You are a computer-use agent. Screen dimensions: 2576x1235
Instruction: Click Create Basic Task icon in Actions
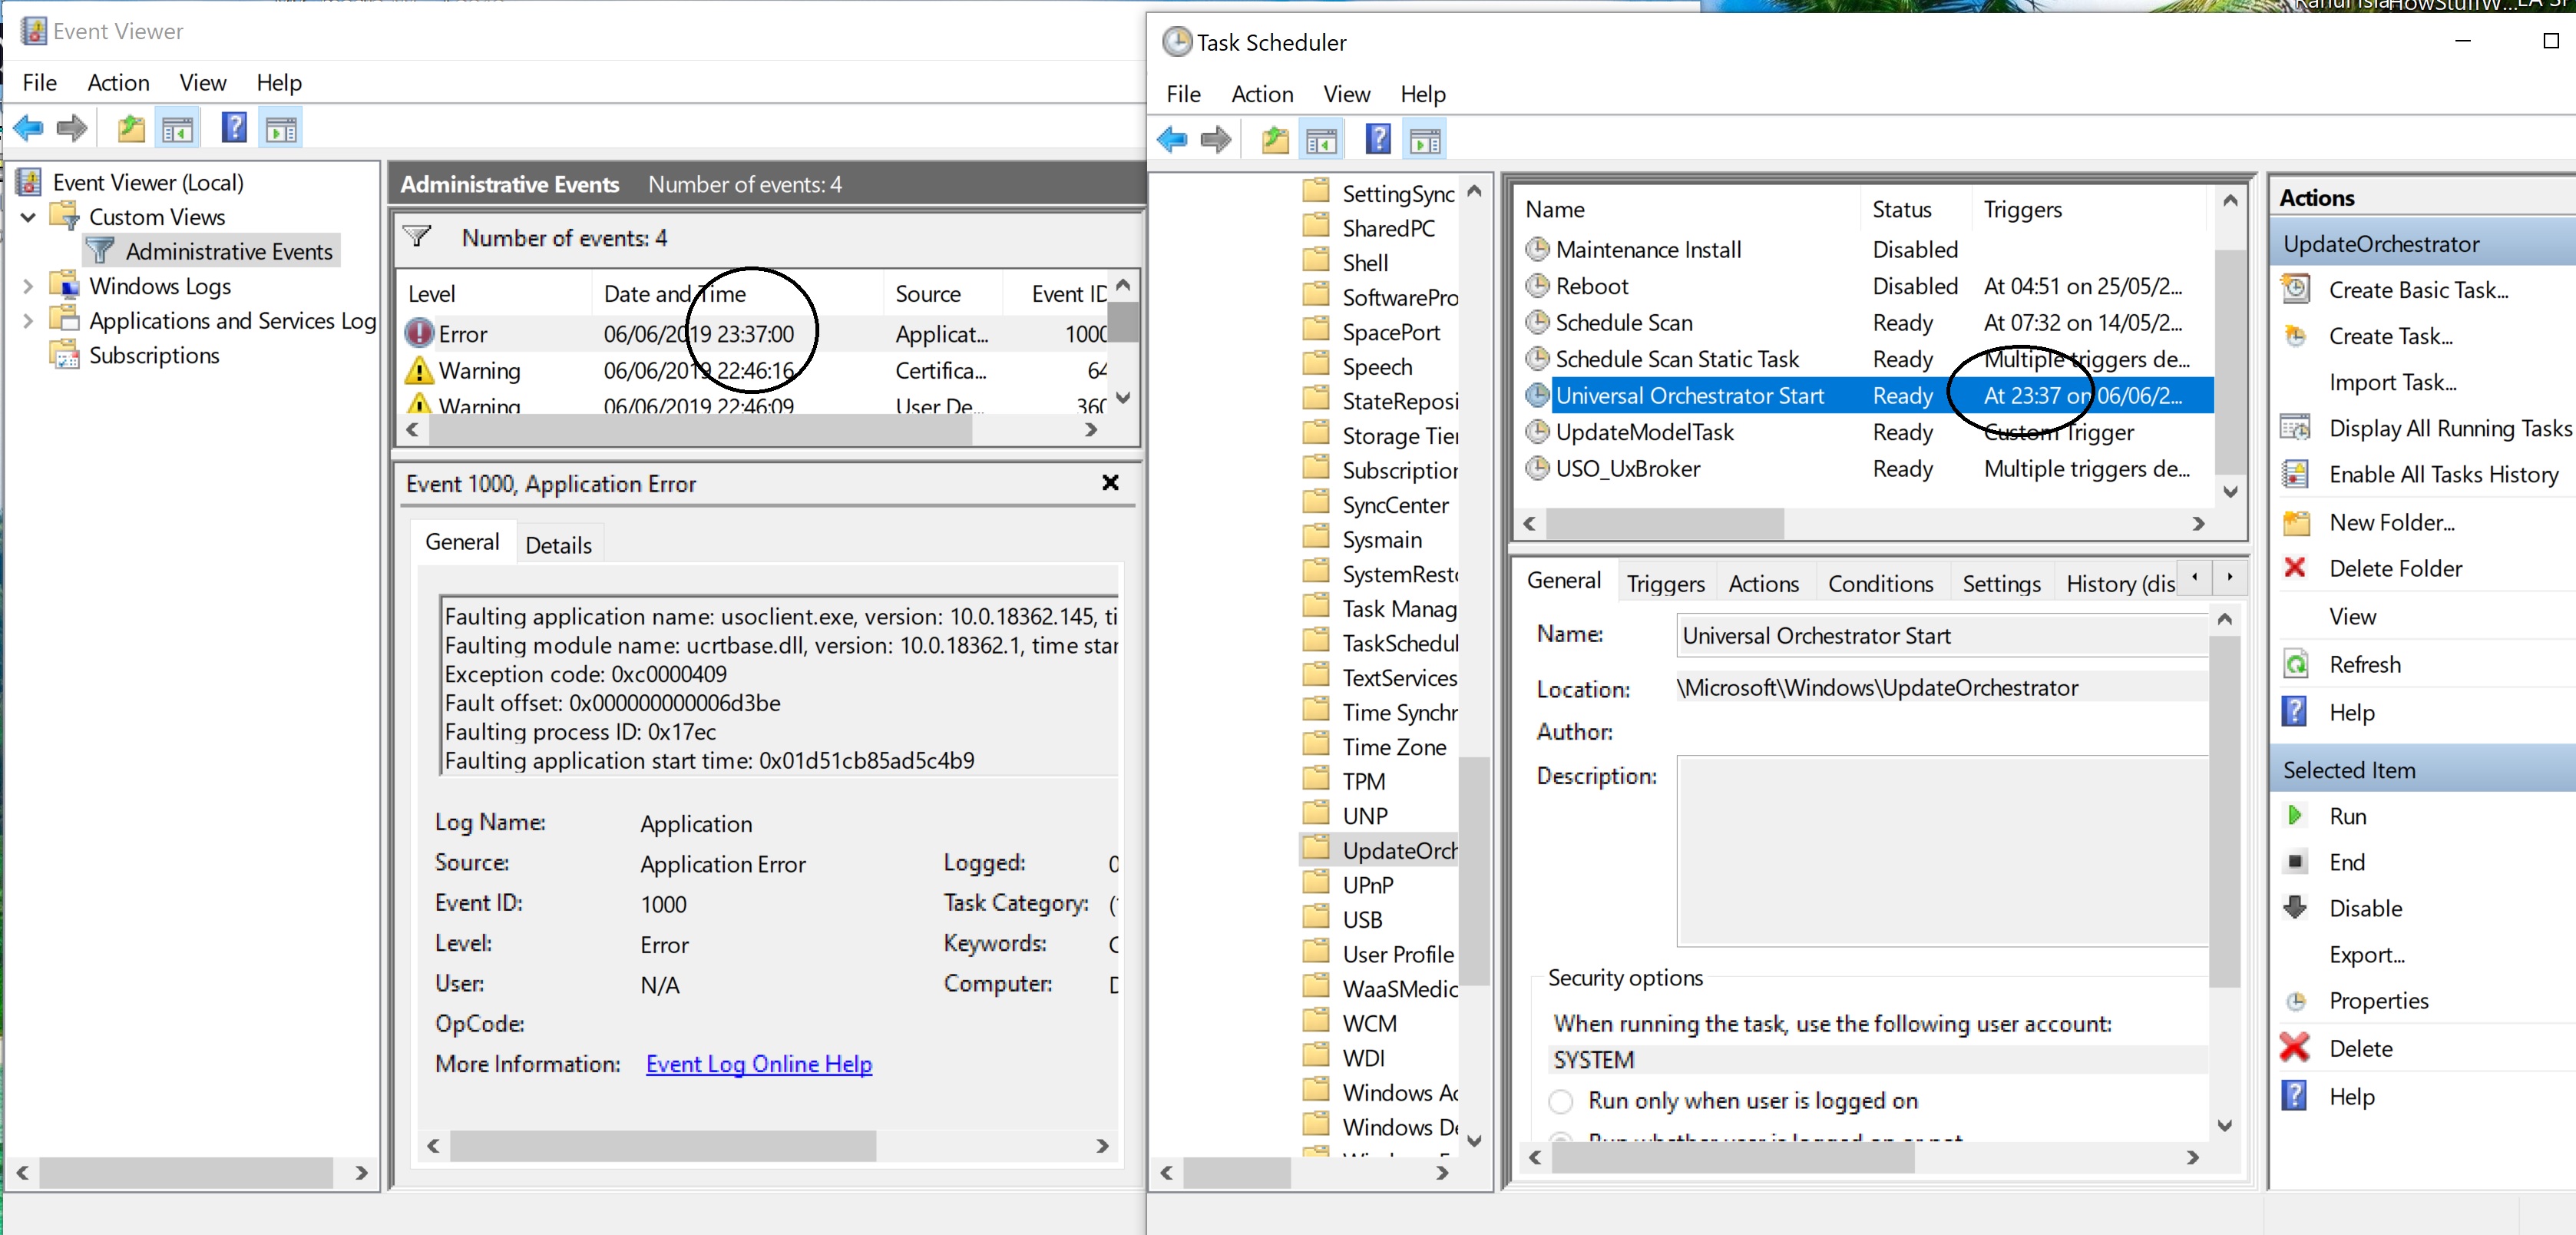click(2295, 289)
